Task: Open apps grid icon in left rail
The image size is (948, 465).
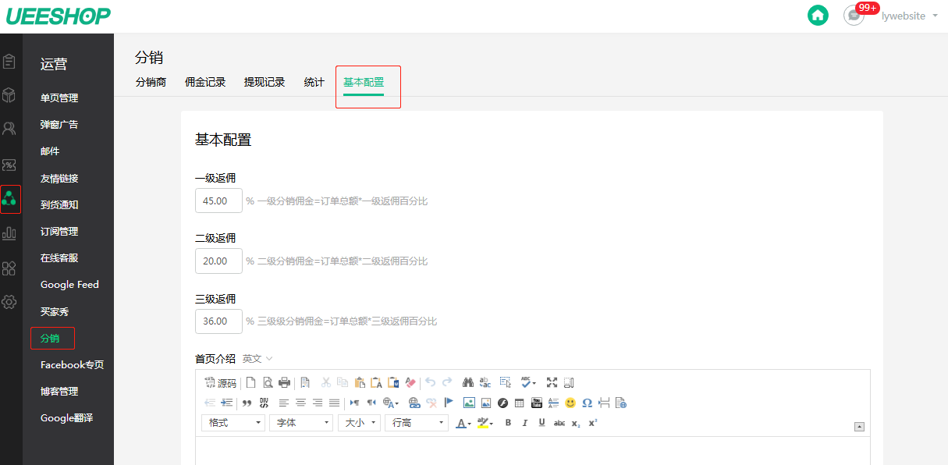Action: (9, 268)
